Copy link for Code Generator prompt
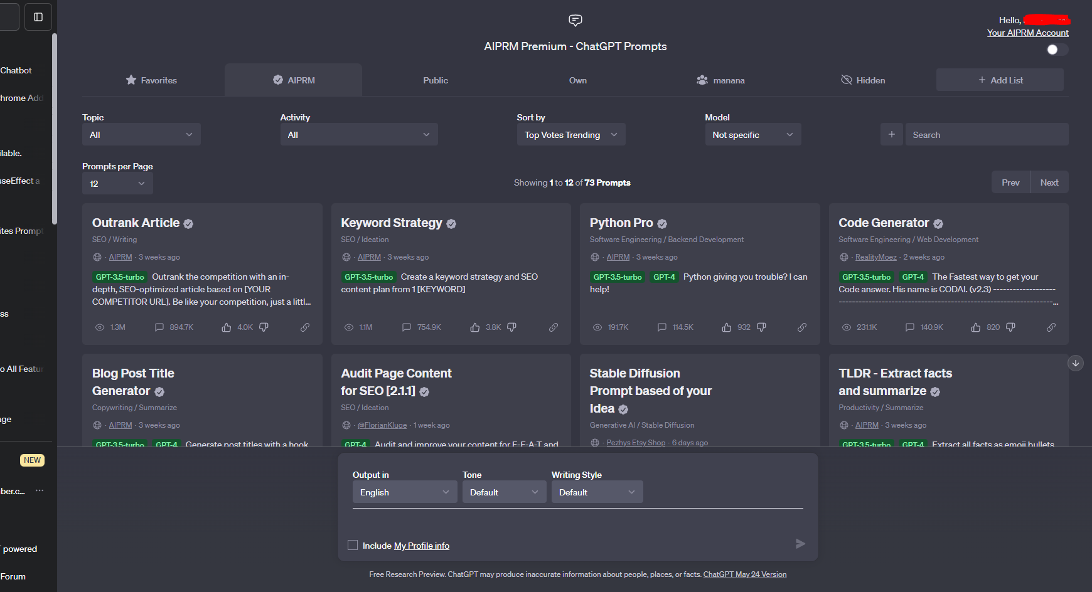Image resolution: width=1092 pixels, height=592 pixels. [1051, 327]
